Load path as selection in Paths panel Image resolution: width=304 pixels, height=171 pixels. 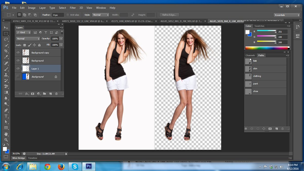(x=258, y=129)
